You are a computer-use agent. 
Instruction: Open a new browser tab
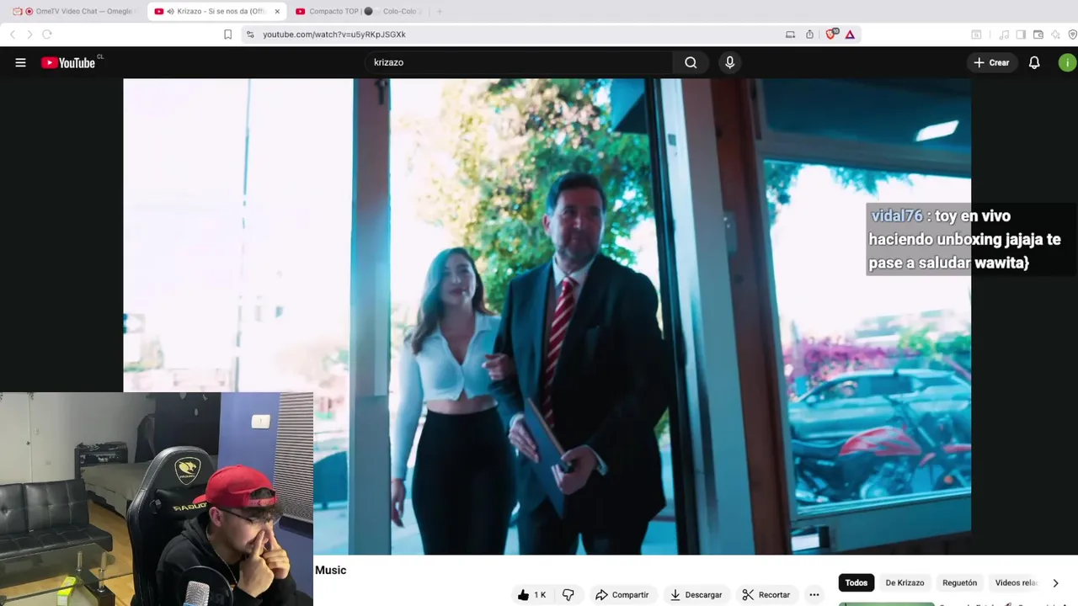click(x=439, y=12)
